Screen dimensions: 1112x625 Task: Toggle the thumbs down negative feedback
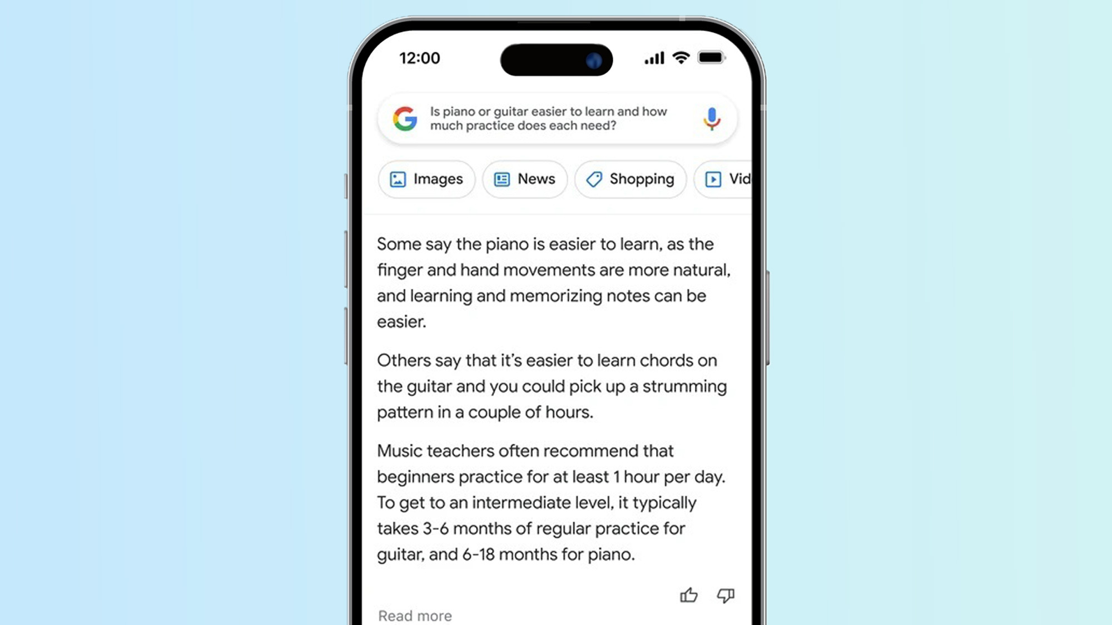pyautogui.click(x=726, y=595)
